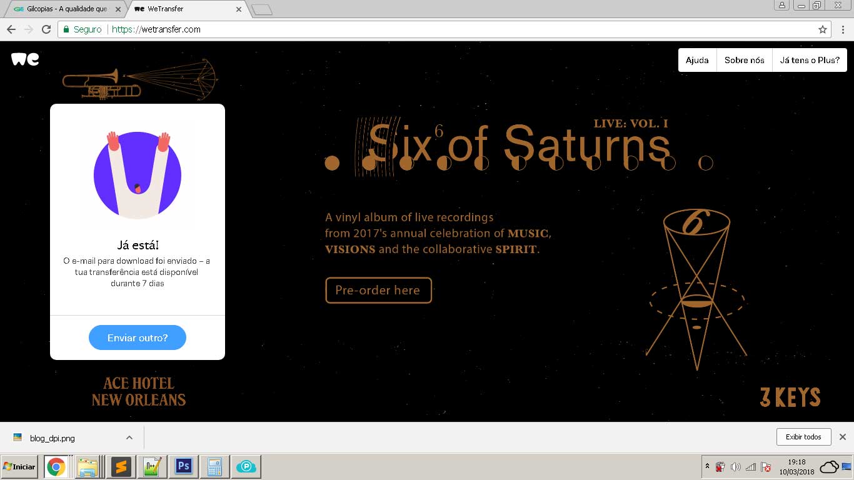Open Sublime Text from the taskbar

click(121, 466)
